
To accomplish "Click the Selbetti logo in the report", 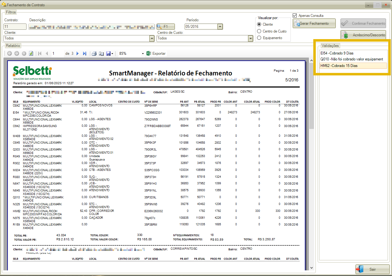I will (x=32, y=73).
